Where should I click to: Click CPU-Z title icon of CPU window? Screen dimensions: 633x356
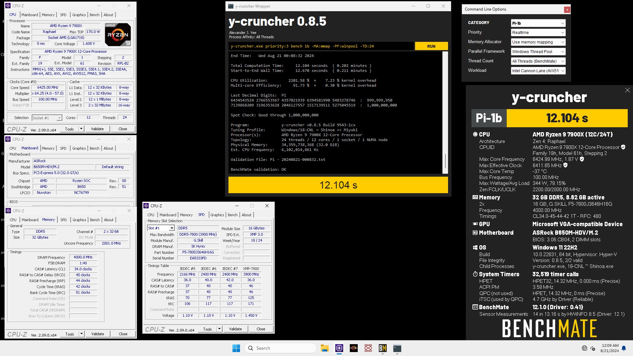pos(8,6)
